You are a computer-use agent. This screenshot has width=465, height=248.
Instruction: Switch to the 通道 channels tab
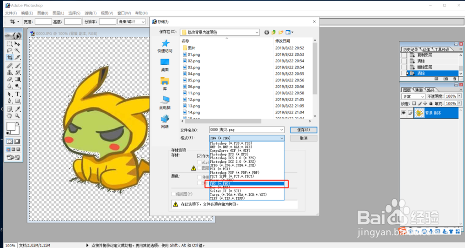(419, 90)
